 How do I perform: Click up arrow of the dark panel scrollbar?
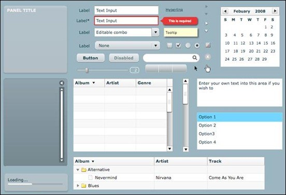[62, 89]
